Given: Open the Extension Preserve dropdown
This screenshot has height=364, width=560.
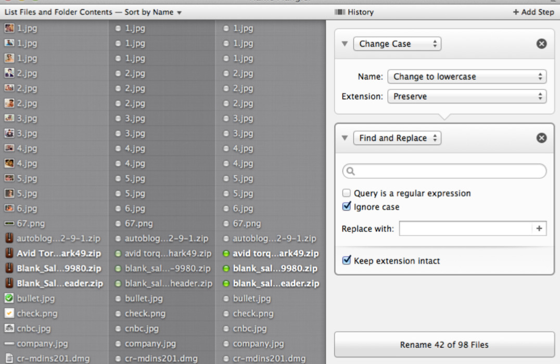Looking at the screenshot, I should coord(467,97).
